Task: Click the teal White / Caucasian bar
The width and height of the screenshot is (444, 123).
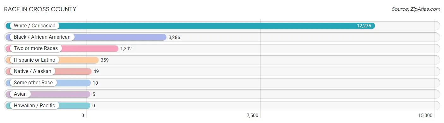Action: (190, 26)
